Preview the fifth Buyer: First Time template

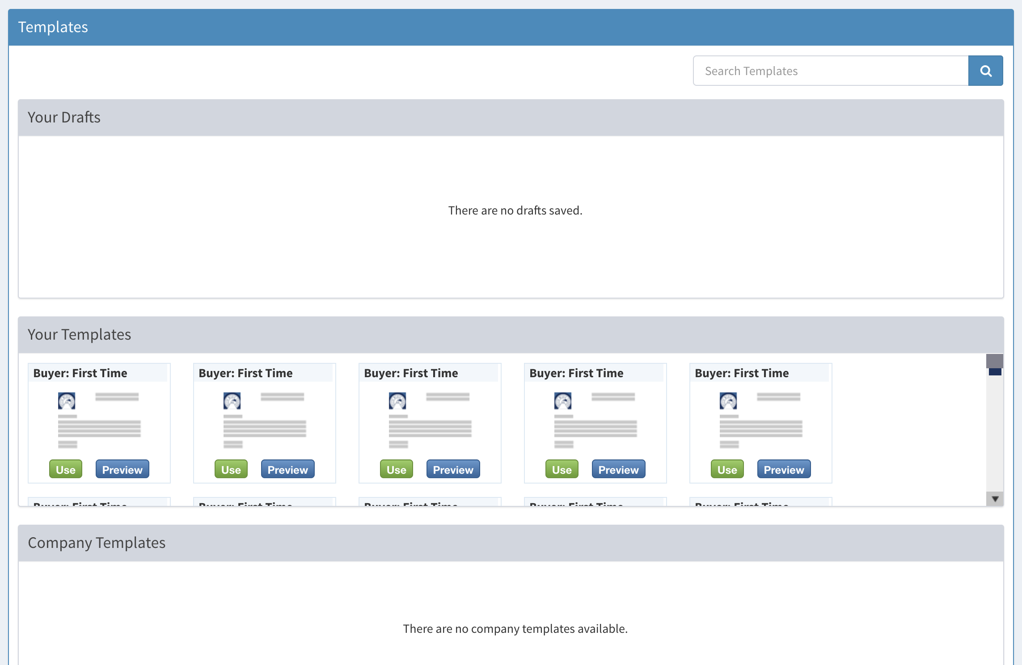coord(784,469)
